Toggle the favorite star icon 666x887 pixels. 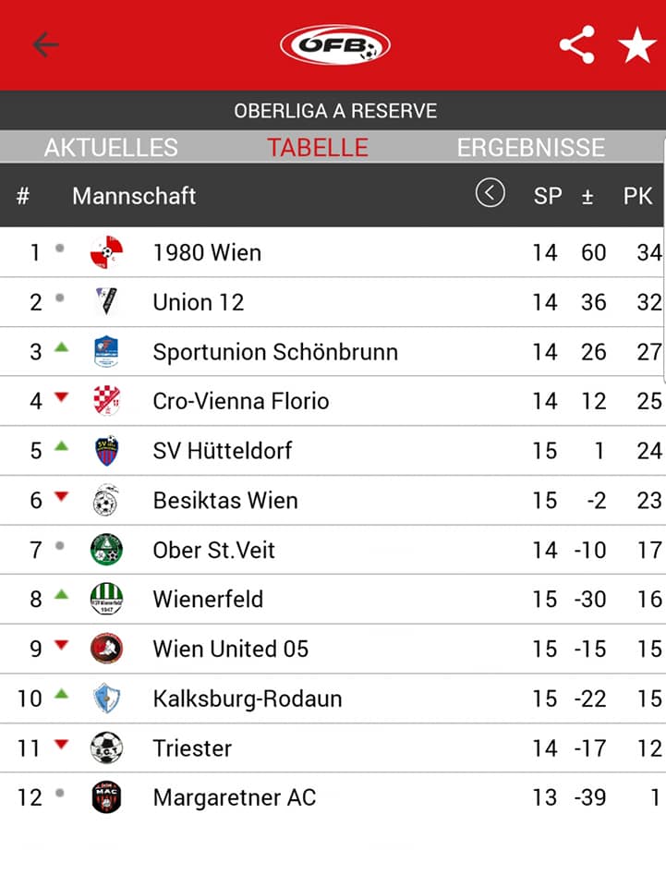(x=637, y=44)
